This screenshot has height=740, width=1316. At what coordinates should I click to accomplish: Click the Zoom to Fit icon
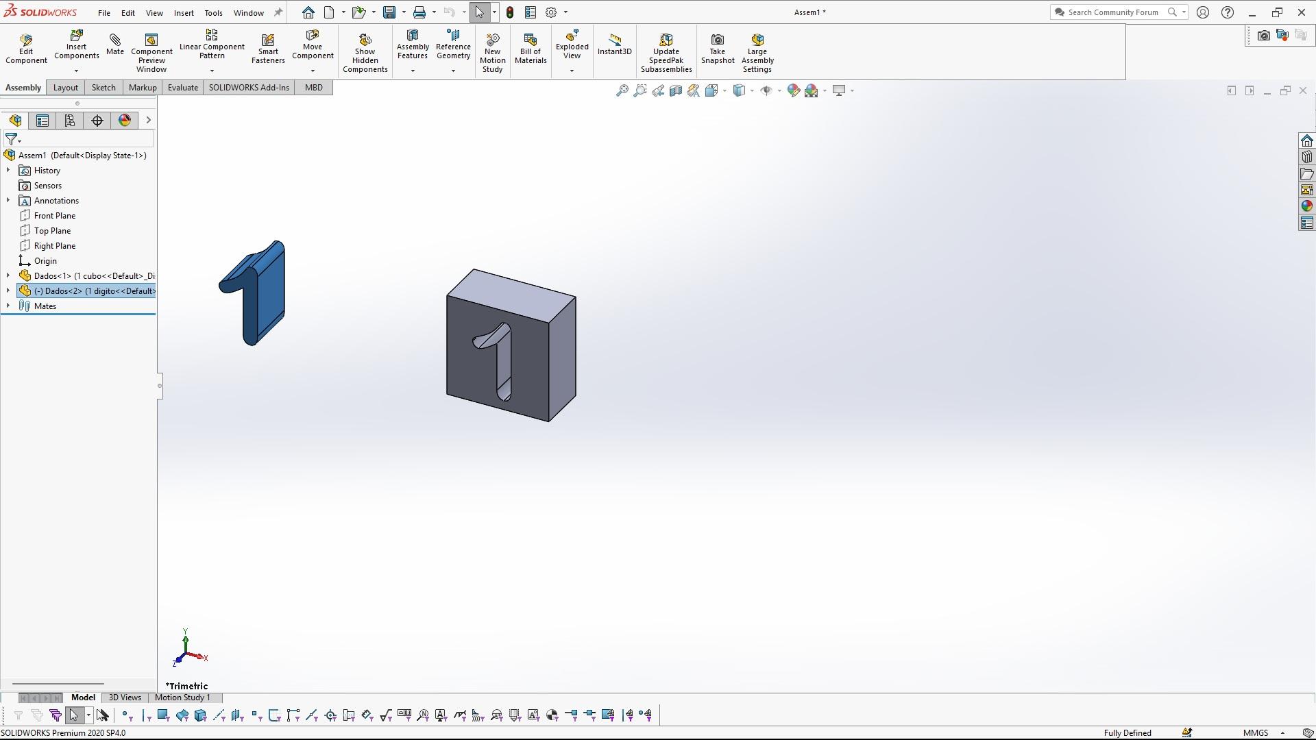tap(622, 90)
